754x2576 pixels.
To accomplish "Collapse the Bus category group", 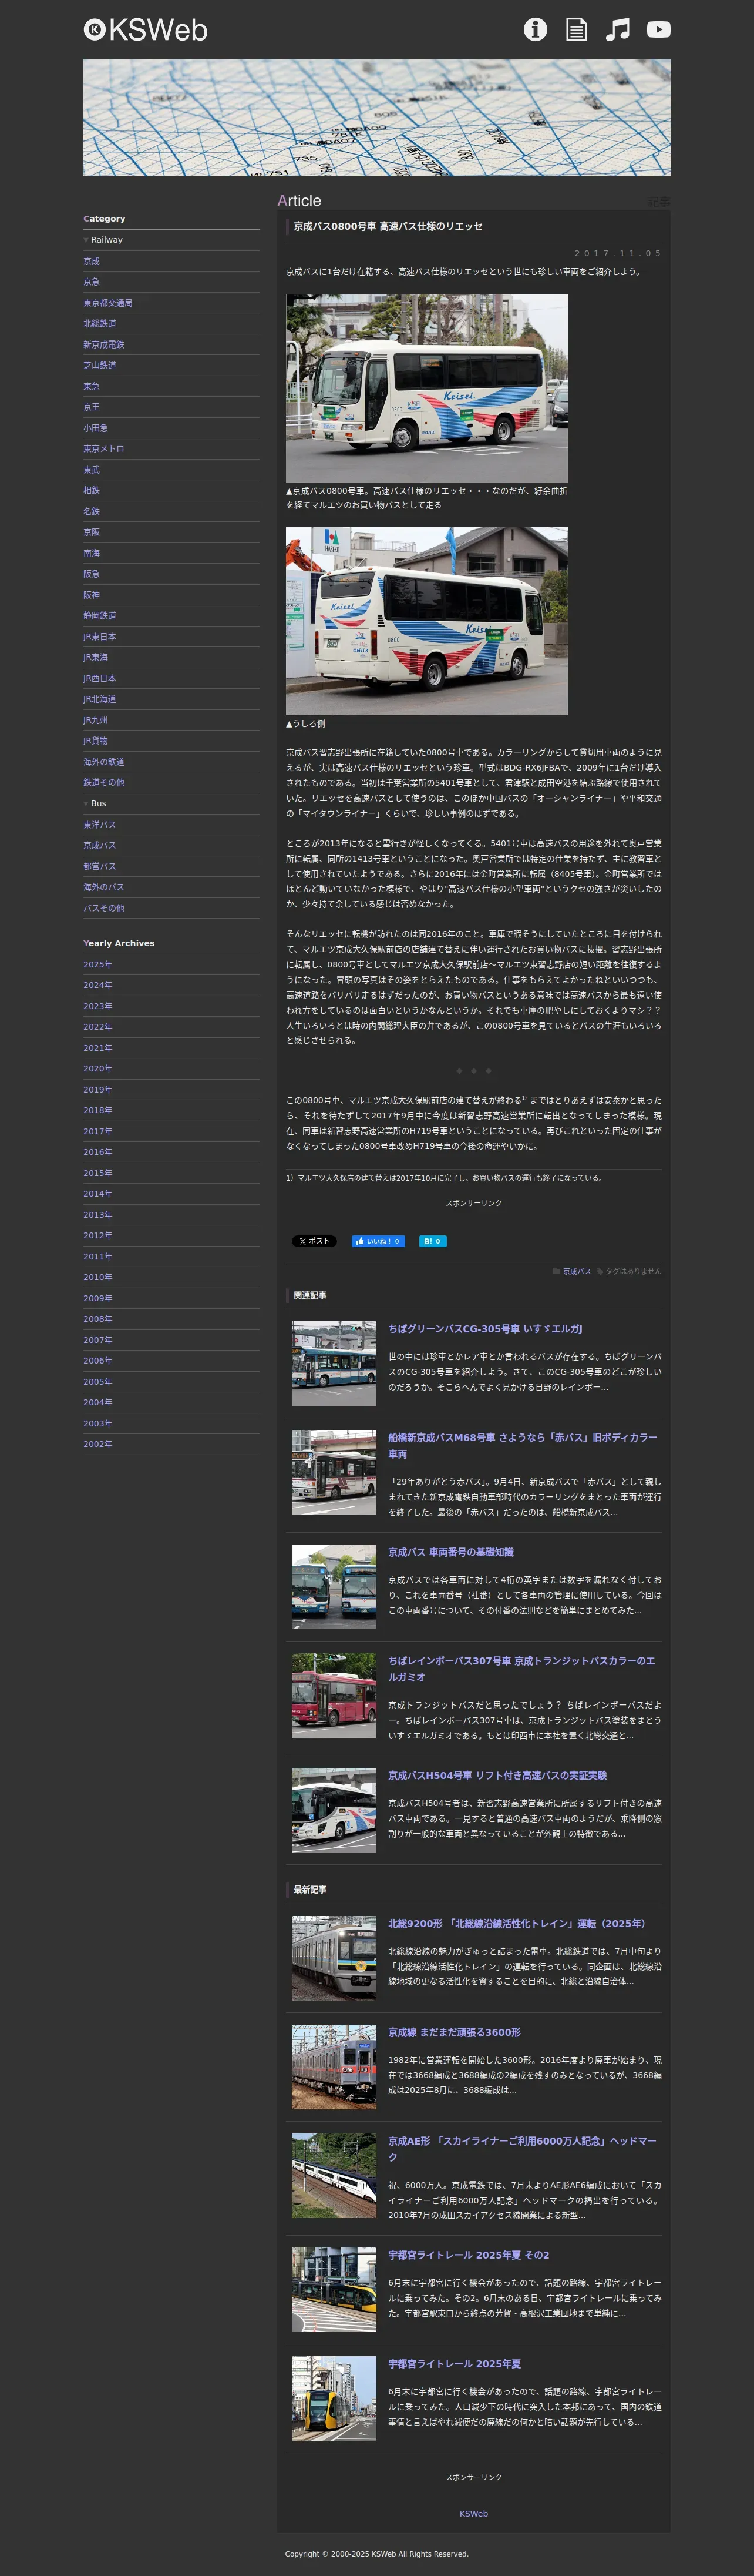I will point(95,803).
